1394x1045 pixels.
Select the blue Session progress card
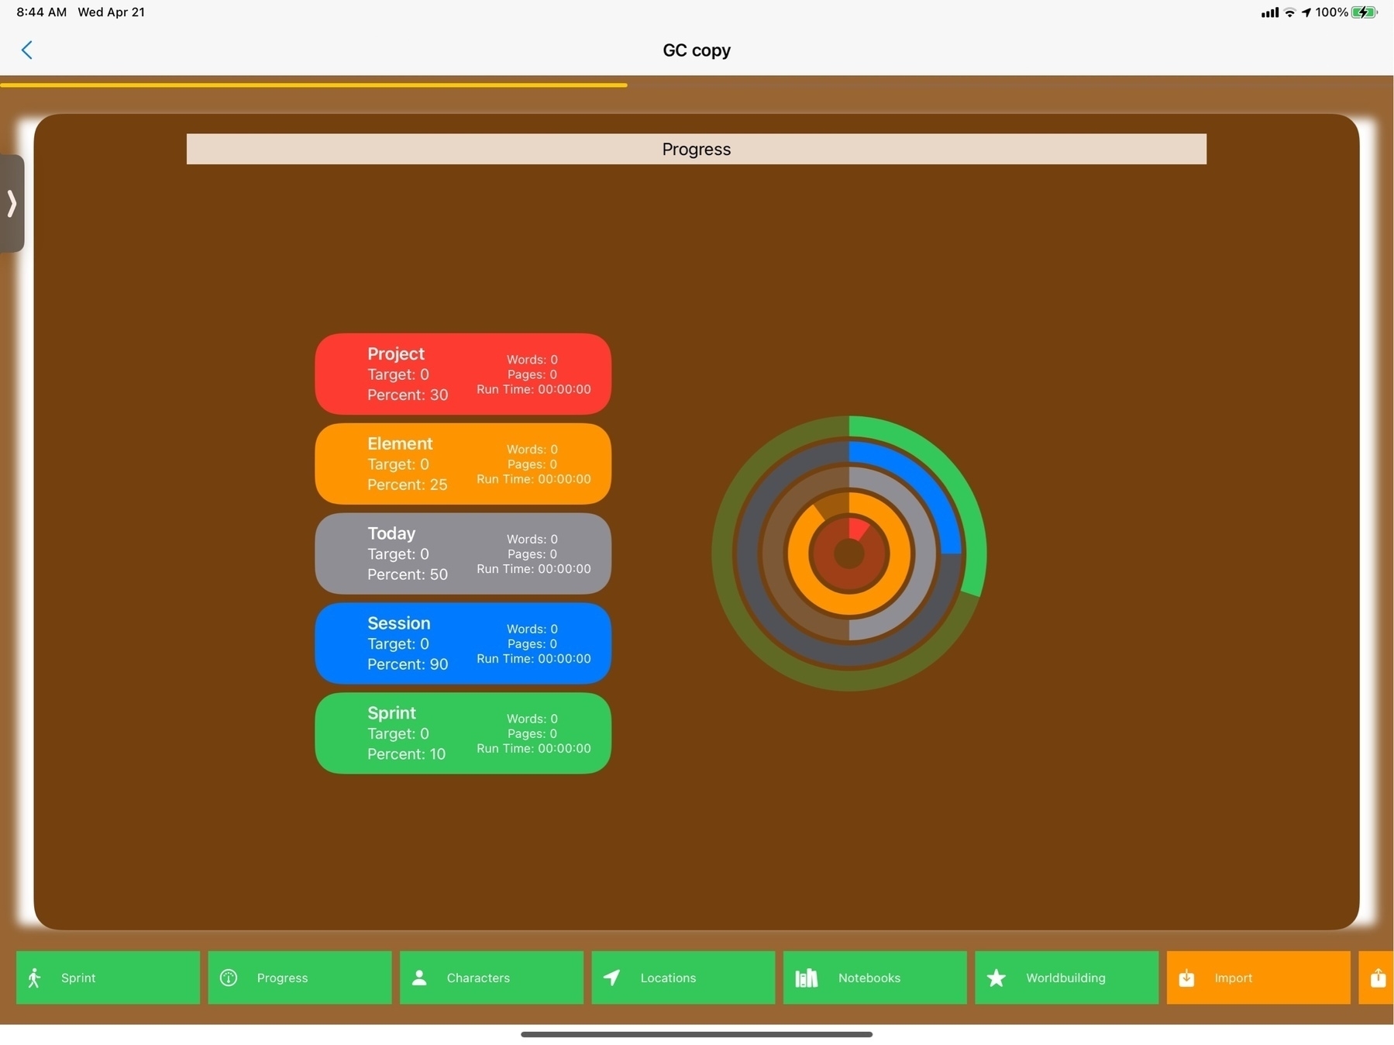point(463,643)
